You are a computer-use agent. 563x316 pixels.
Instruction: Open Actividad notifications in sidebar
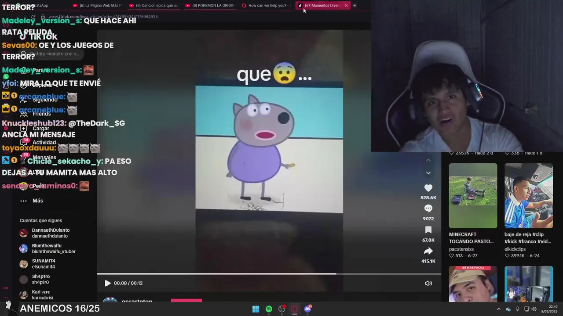38,142
